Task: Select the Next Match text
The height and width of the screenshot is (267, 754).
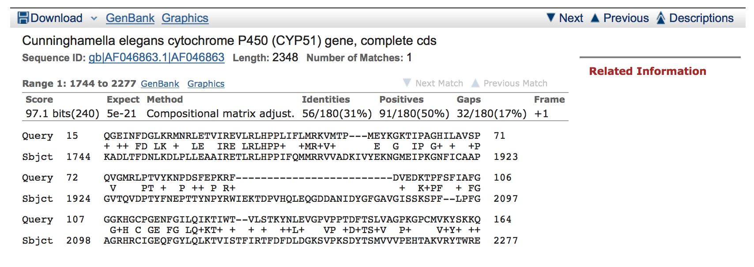Action: click(439, 83)
